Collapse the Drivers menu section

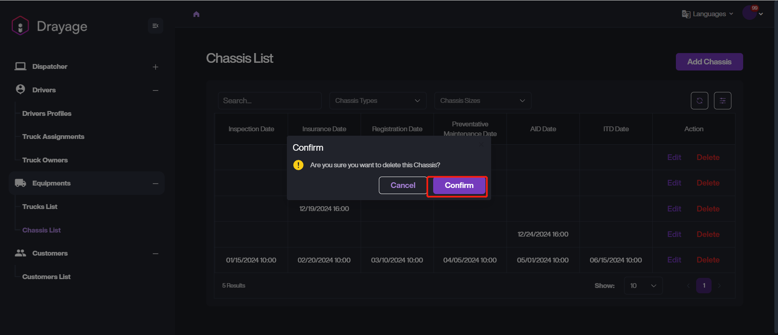coord(155,90)
